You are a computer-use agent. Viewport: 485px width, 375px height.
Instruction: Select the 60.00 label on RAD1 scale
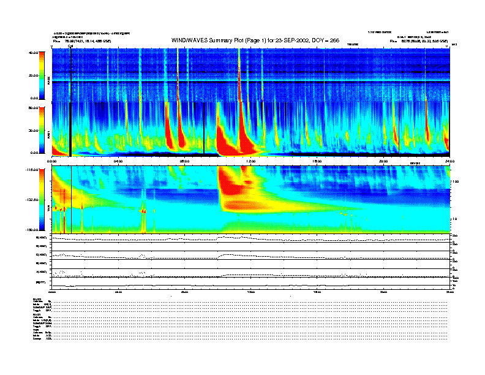click(34, 108)
